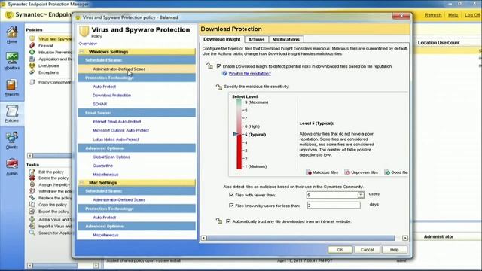Screen dimensions: 482x271
Task: Click the Edit the policy task icon
Action: pyautogui.click(x=32, y=172)
